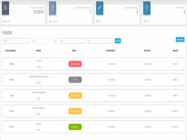Click the Invoices Past Due clock icon
The image size is (187, 140).
147,8
